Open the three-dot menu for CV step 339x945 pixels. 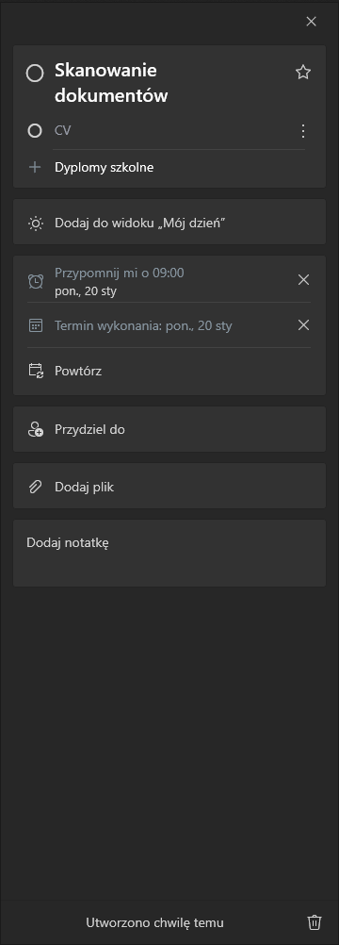point(303,131)
